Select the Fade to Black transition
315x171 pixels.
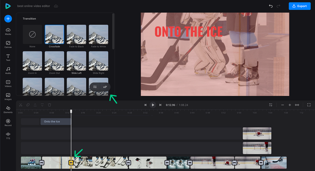tap(76, 35)
